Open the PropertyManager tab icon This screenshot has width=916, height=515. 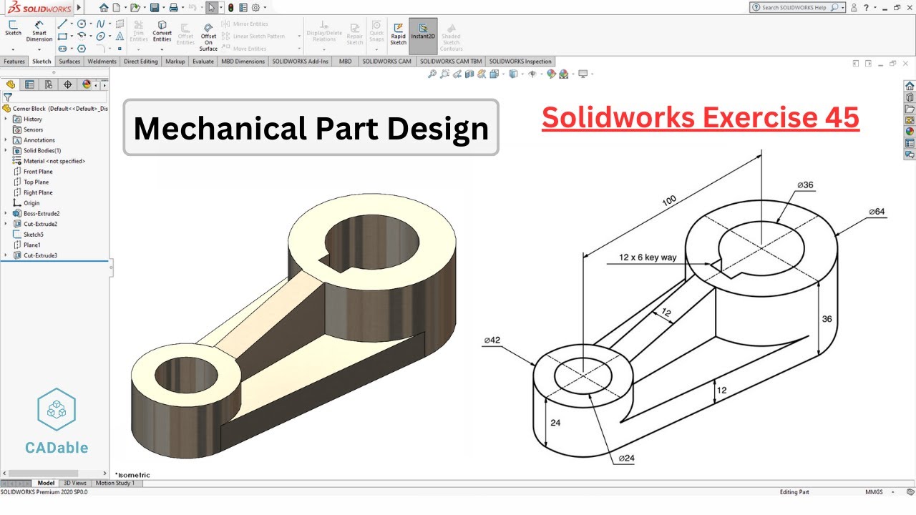[x=29, y=84]
